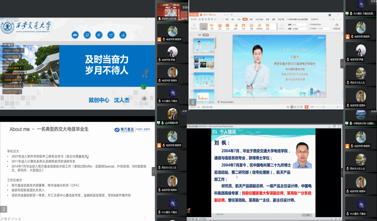
Task: Click the thumbs-up like icon on XJTU slide
Action: pyautogui.click(x=144, y=98)
